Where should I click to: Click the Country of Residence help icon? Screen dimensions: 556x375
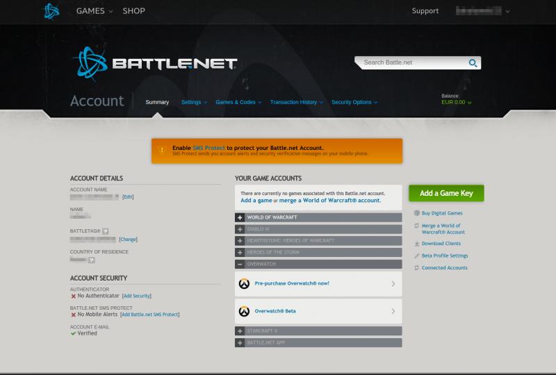click(x=92, y=260)
